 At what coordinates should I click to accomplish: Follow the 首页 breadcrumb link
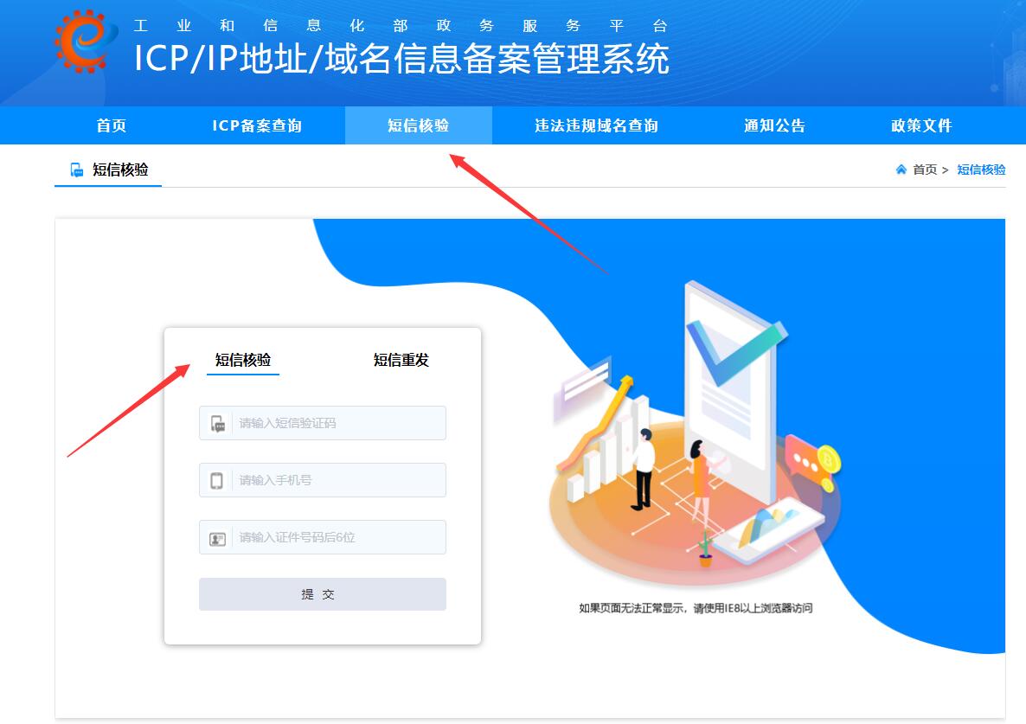925,170
